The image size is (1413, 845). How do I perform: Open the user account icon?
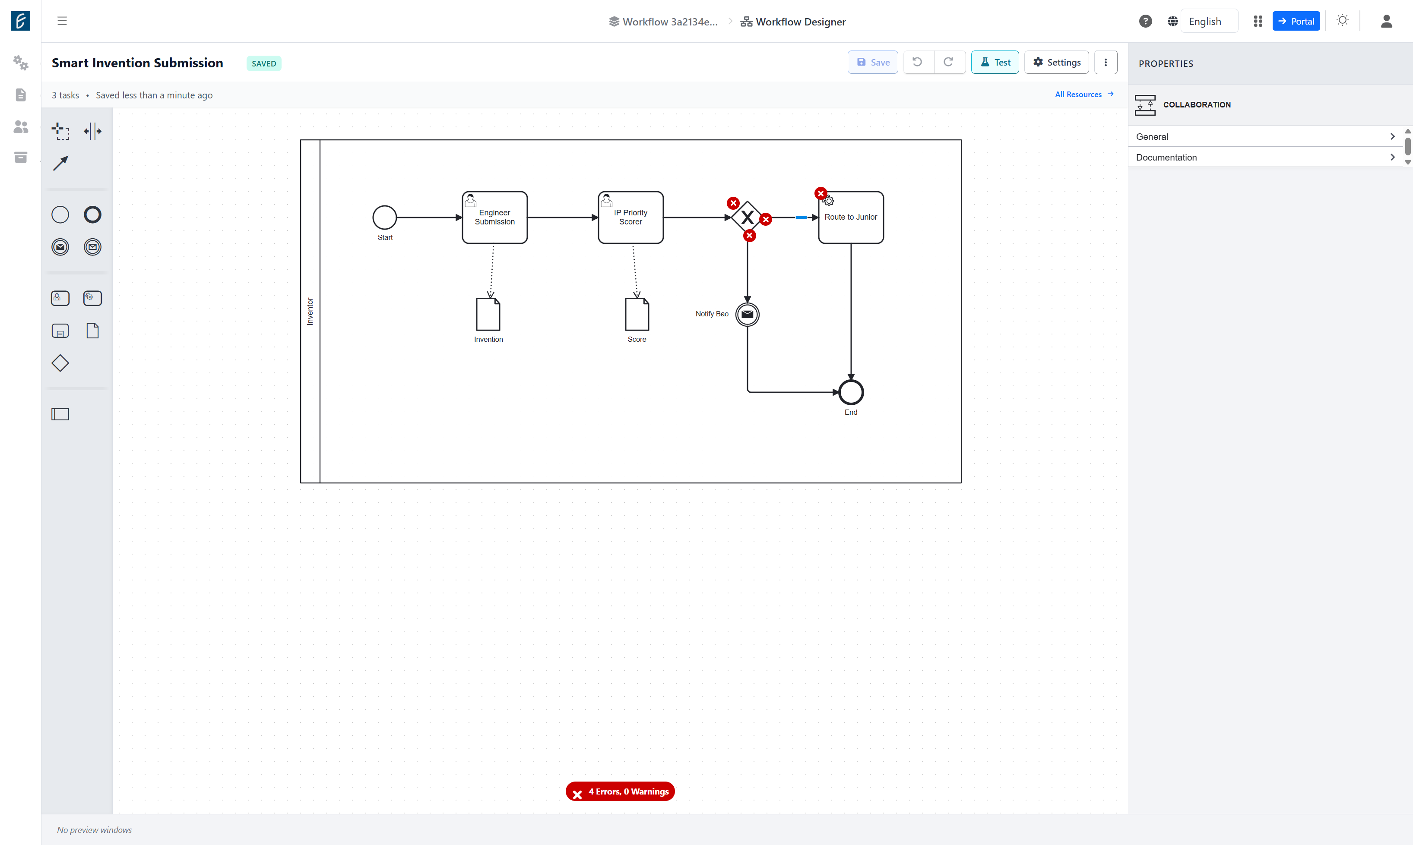[1386, 21]
